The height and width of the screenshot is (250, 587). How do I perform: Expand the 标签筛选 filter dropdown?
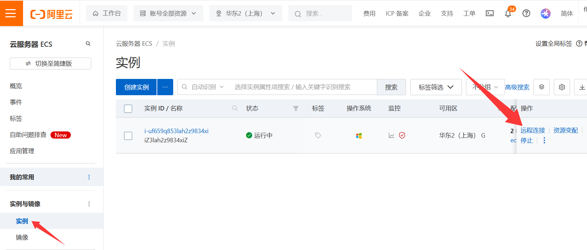point(436,87)
